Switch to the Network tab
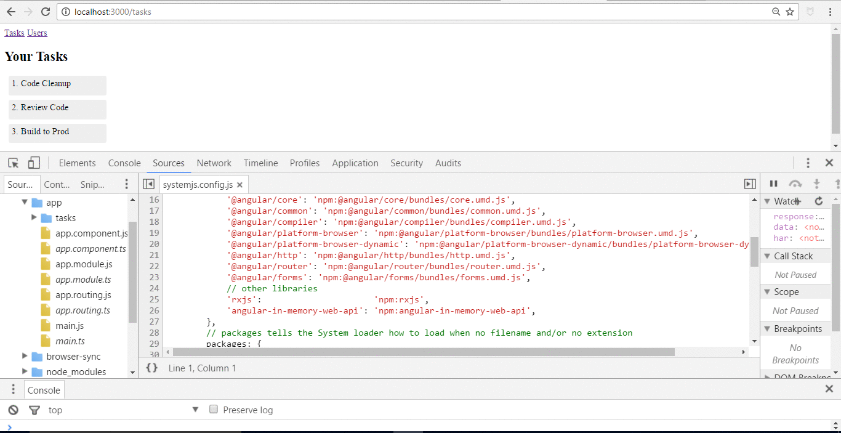 click(214, 163)
